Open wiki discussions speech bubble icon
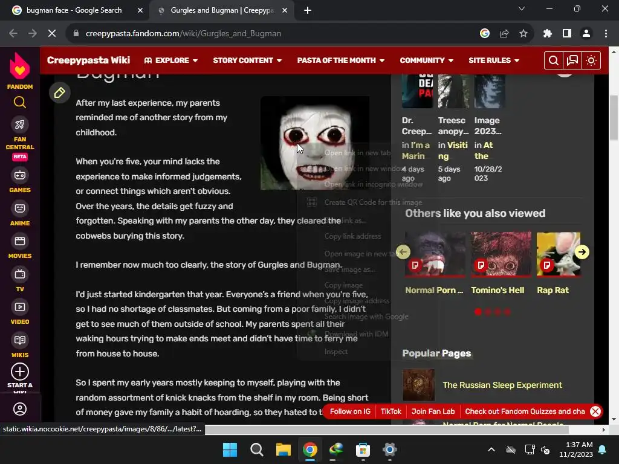619x464 pixels. tap(572, 60)
